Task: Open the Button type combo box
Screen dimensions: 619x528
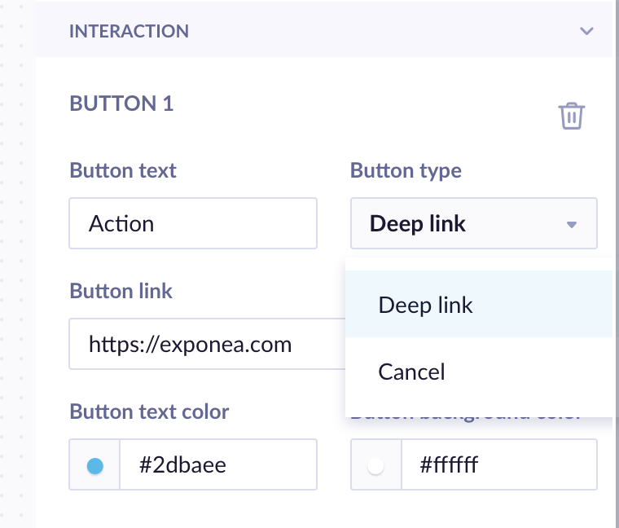Action: click(x=472, y=224)
